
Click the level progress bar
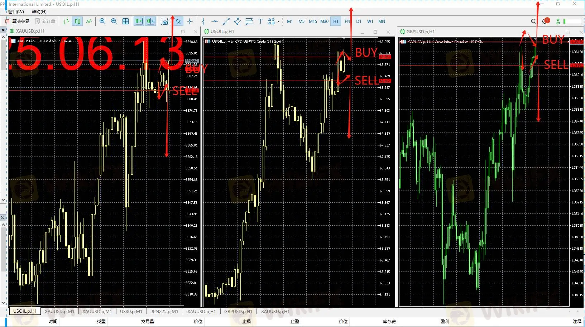point(572,21)
